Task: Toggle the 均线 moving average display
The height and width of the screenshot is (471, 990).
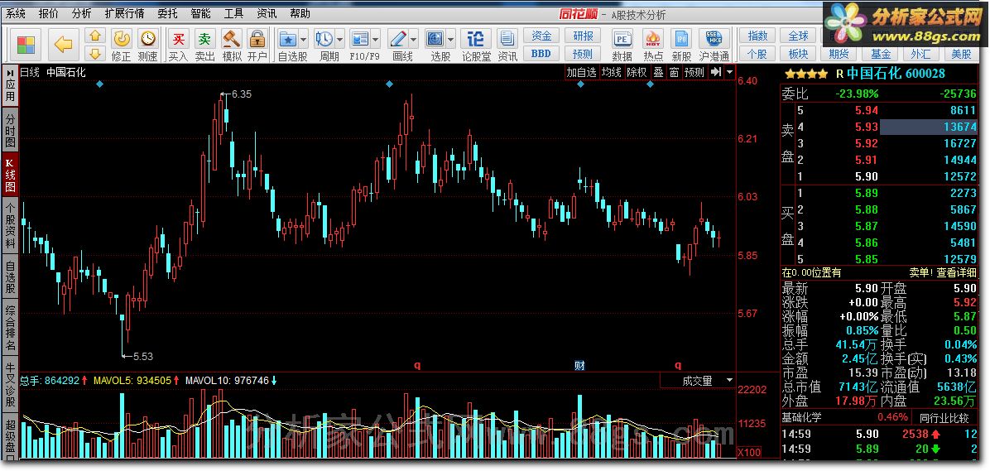Action: coord(611,72)
